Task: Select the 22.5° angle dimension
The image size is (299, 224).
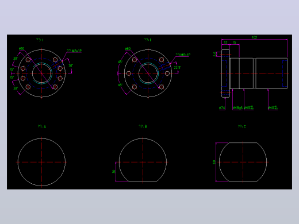Action: 178,68
